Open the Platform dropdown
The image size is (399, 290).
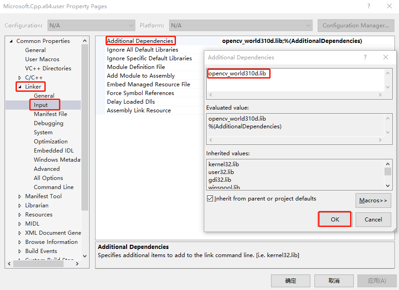[240, 26]
